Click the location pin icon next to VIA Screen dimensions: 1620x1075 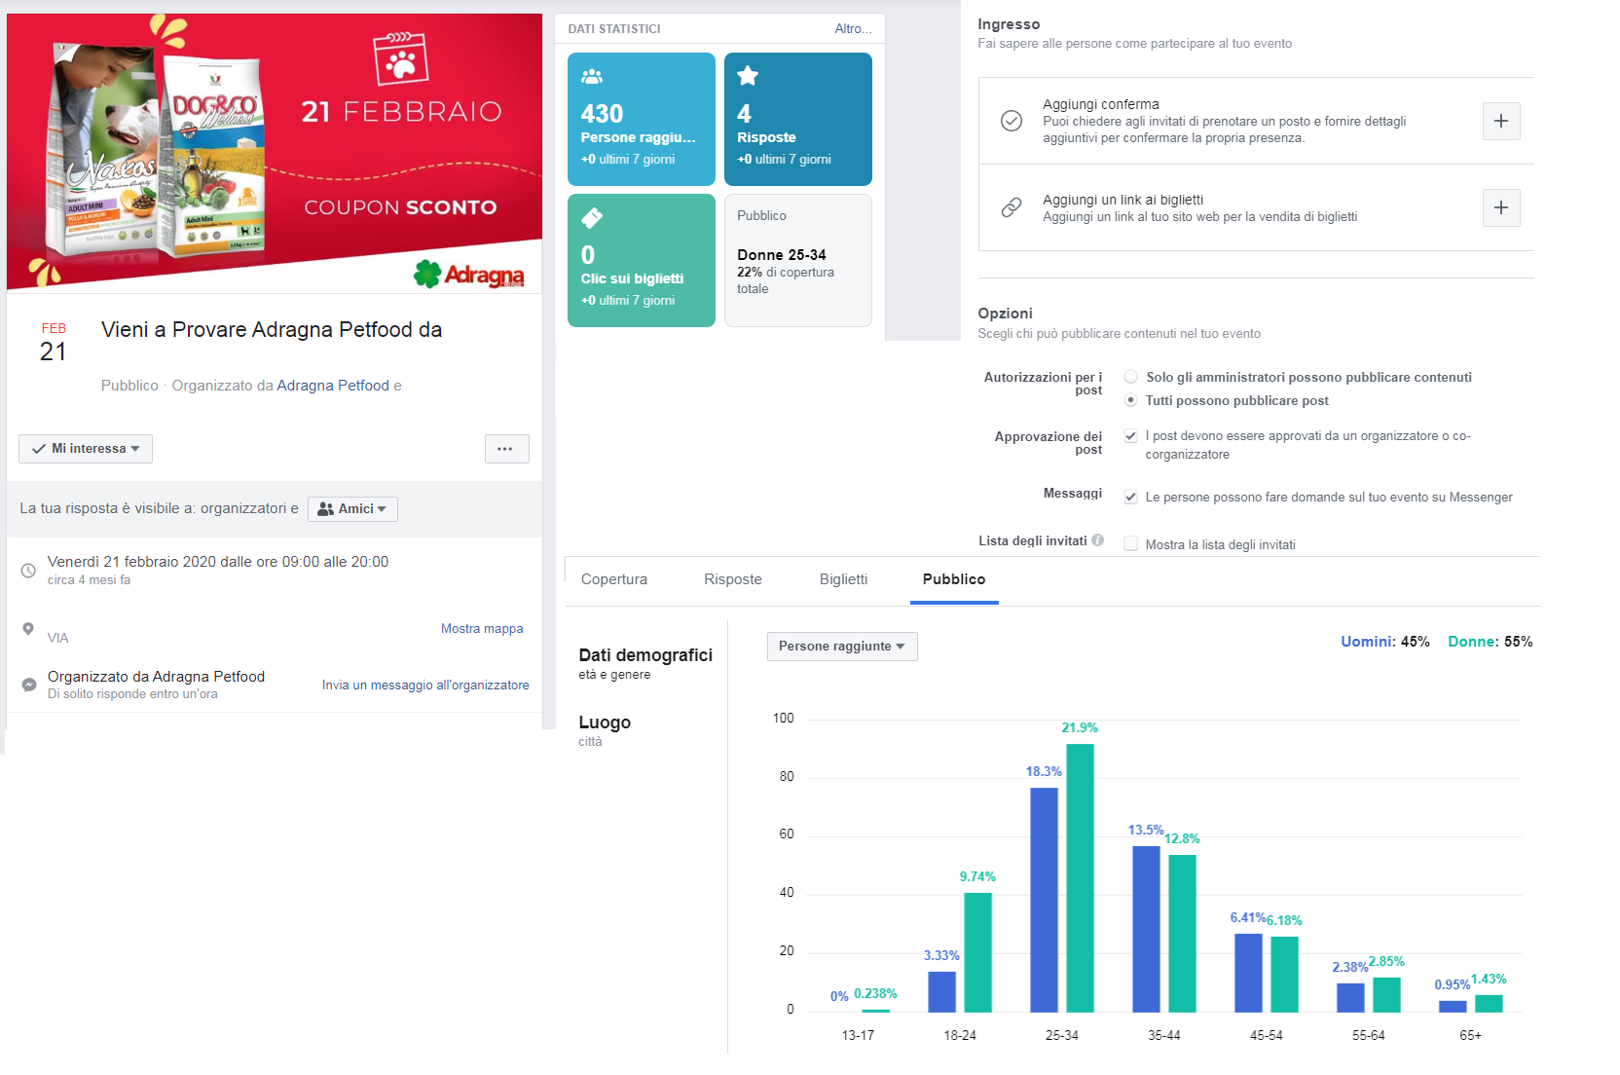pos(28,629)
